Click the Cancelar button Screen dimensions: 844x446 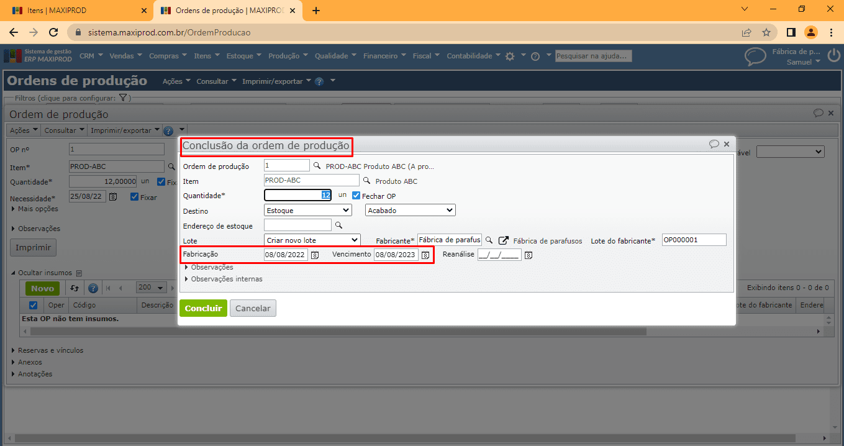253,308
